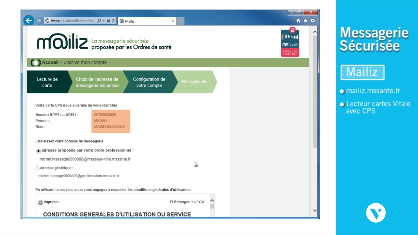
Task: Click the michel.massage0008800@masseur-kine.mssante.fr address
Action: (x=85, y=159)
